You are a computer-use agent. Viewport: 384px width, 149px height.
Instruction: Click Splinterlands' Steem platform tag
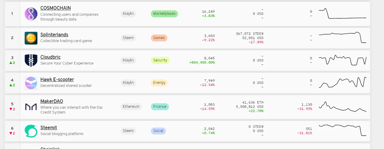128,38
